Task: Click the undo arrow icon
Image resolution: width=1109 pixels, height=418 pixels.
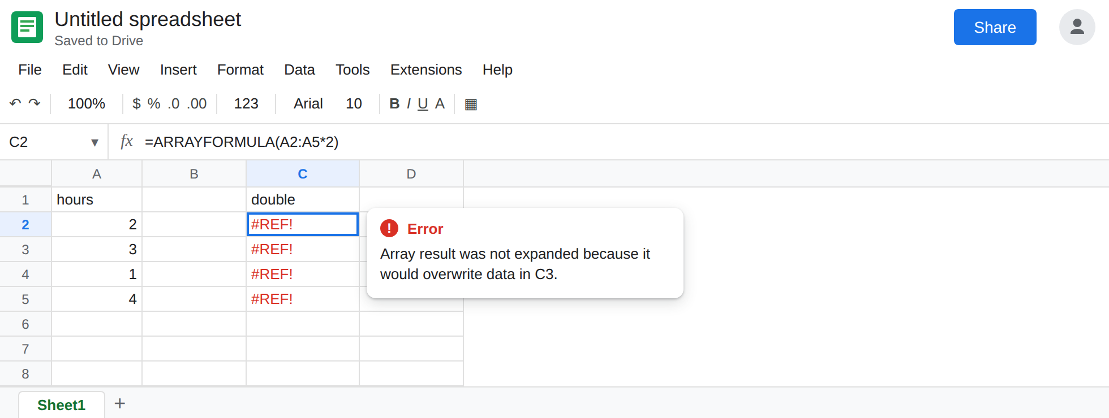Action: click(15, 103)
